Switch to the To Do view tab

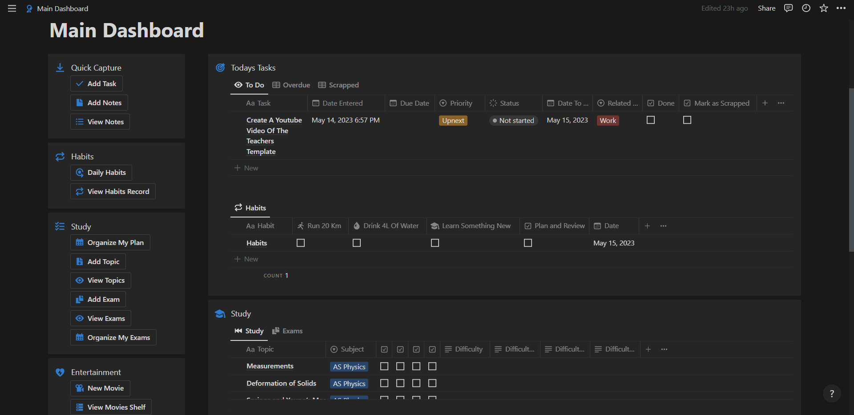(x=249, y=85)
